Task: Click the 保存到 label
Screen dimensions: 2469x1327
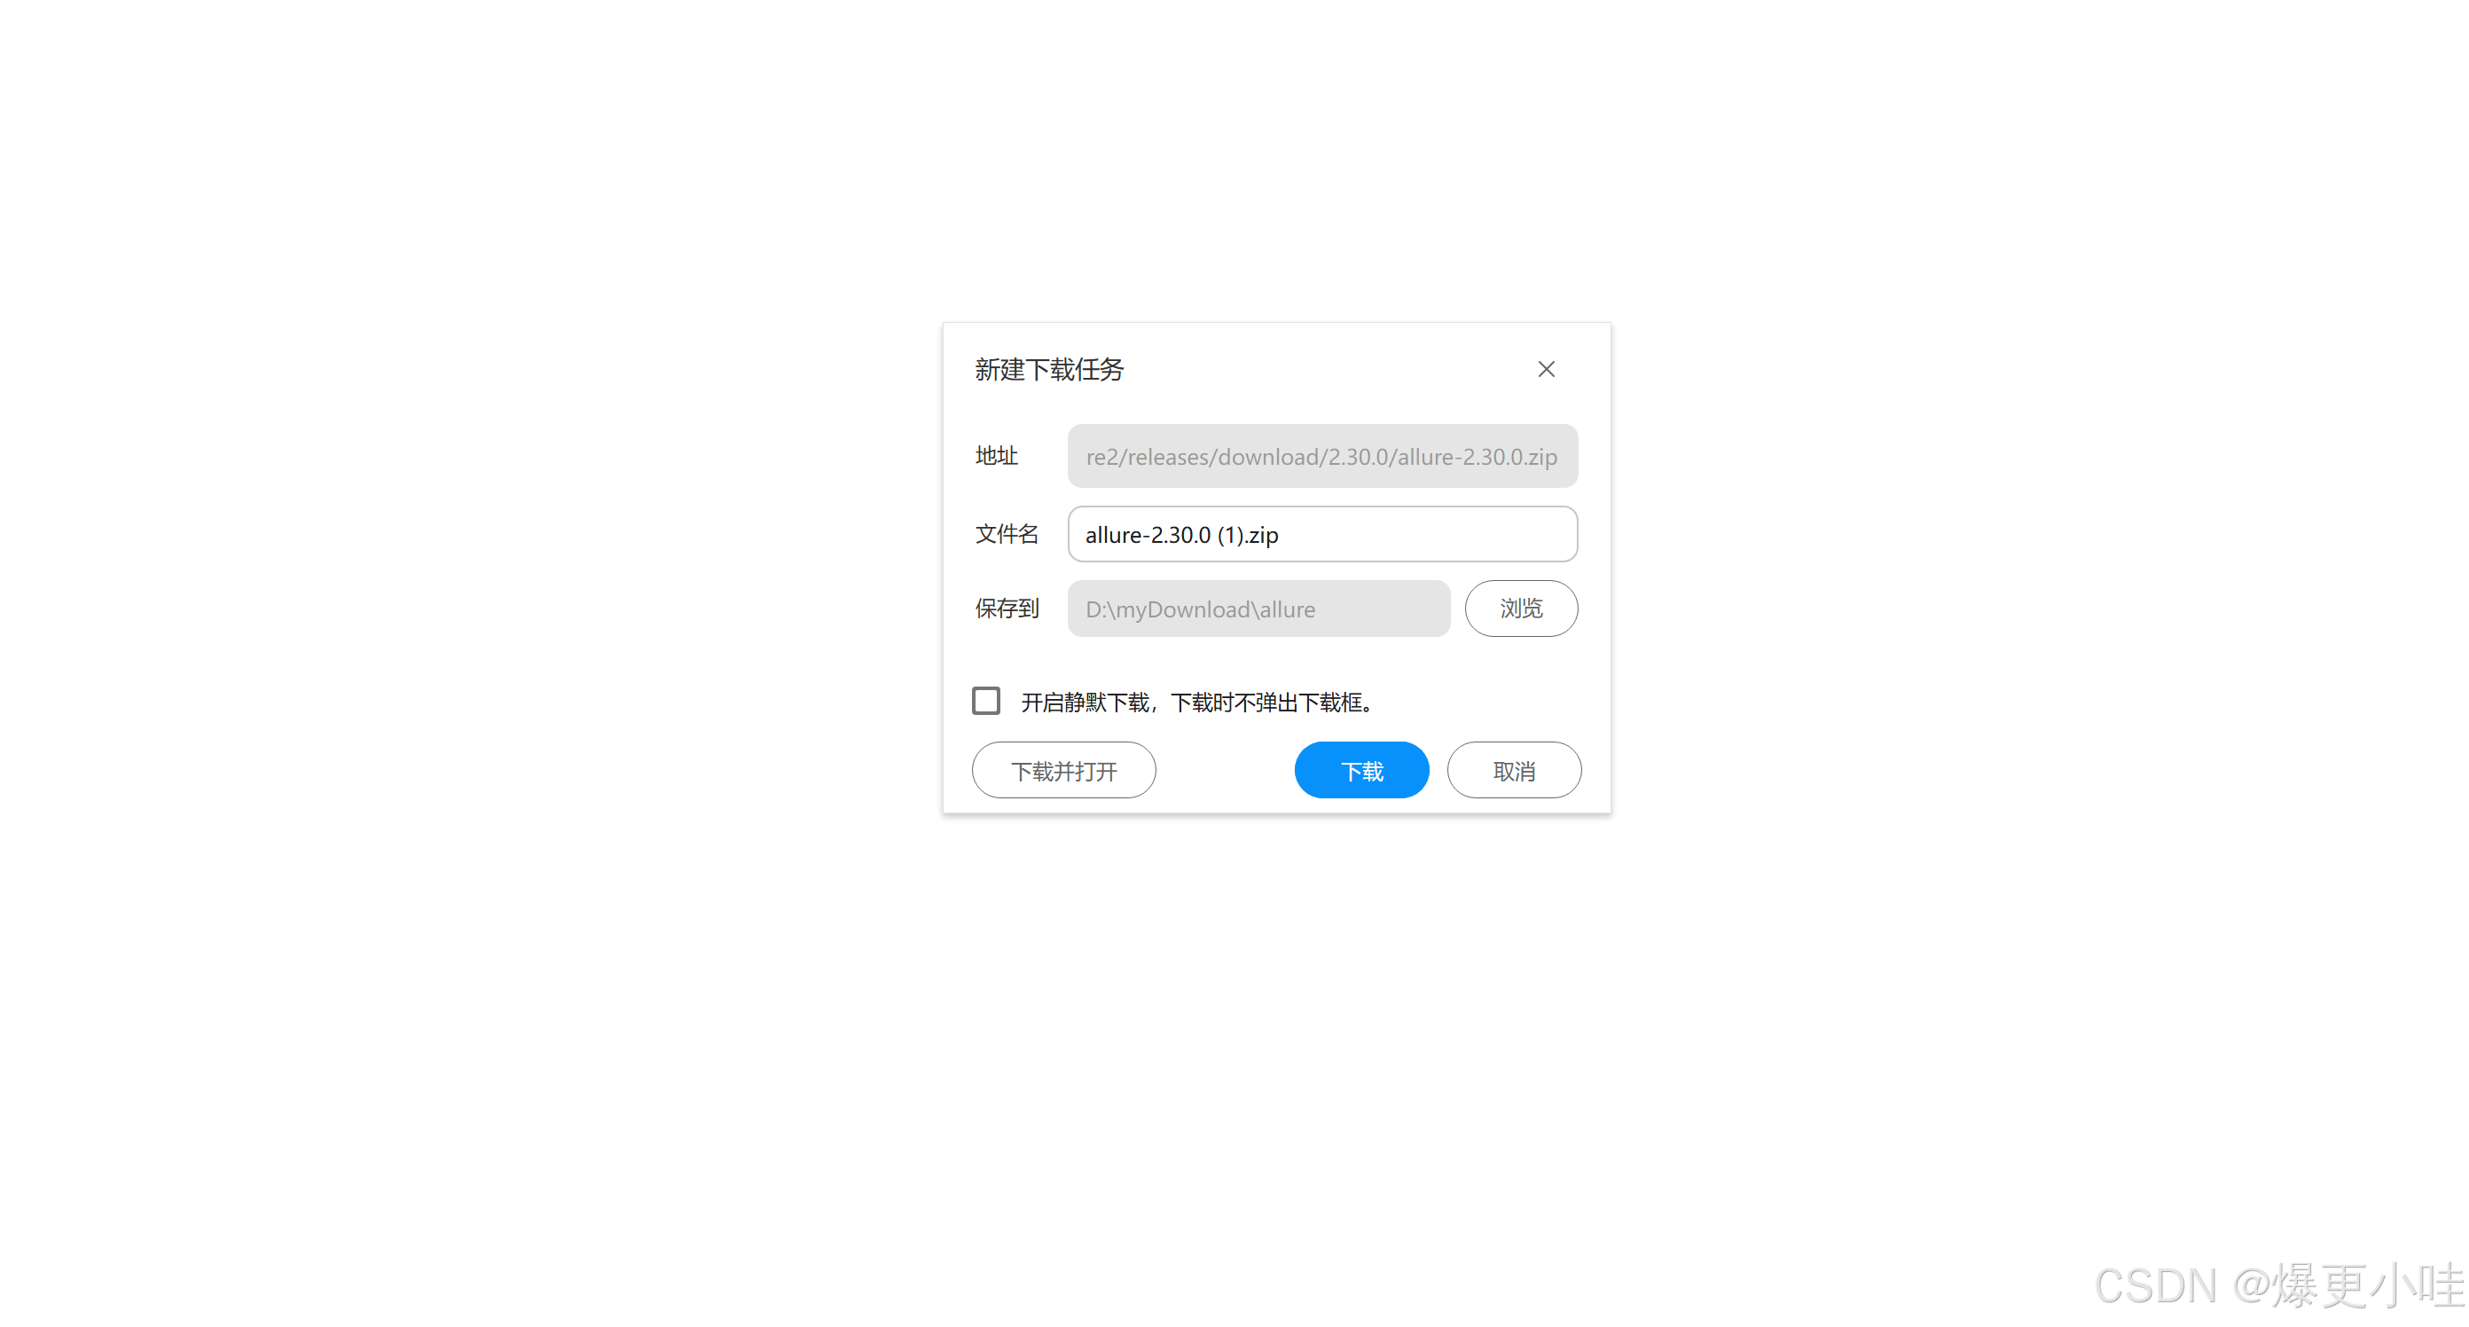Action: click(1007, 608)
